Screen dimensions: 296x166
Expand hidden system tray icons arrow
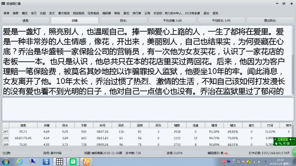point(233,161)
